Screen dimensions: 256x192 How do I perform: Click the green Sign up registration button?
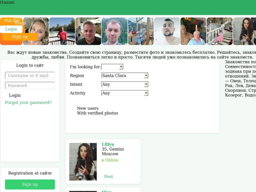30,184
